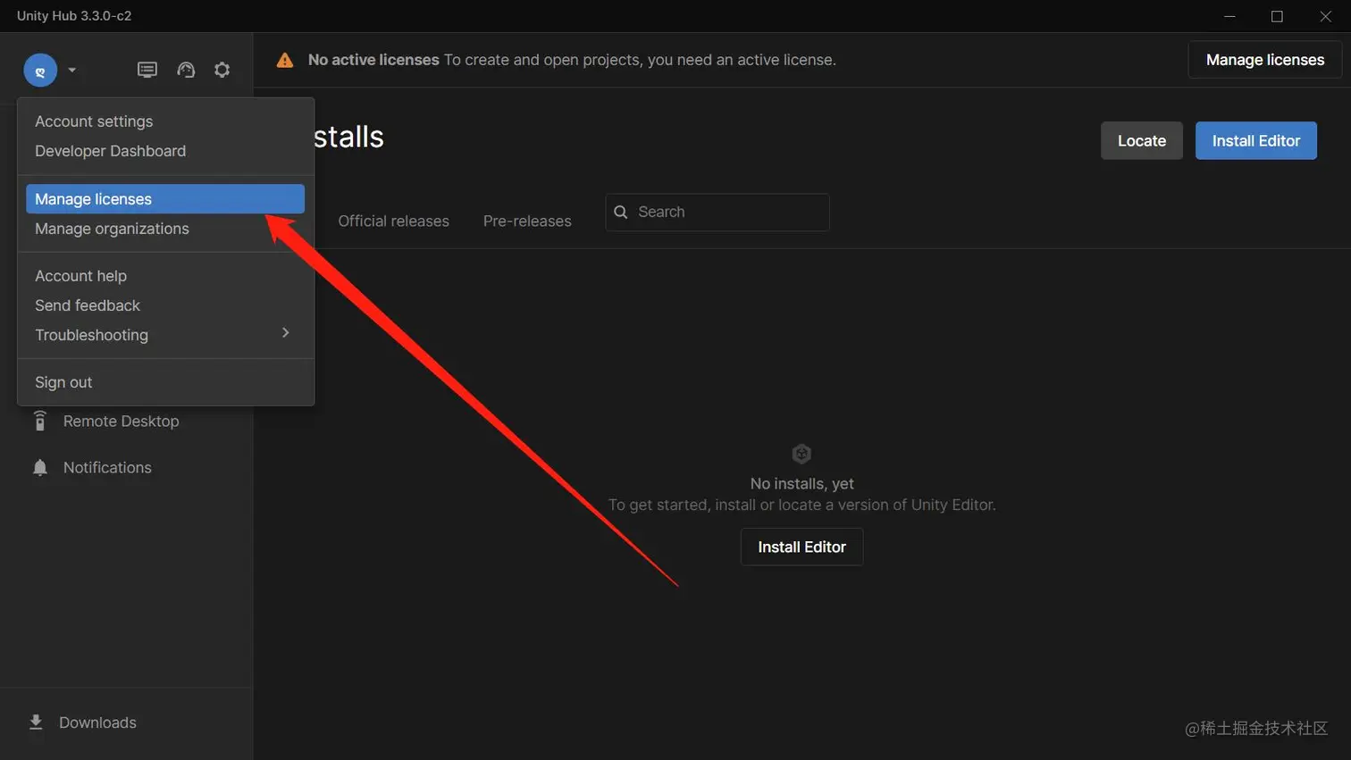The image size is (1351, 760).
Task: Minimize the Unity Hub window
Action: tap(1229, 16)
